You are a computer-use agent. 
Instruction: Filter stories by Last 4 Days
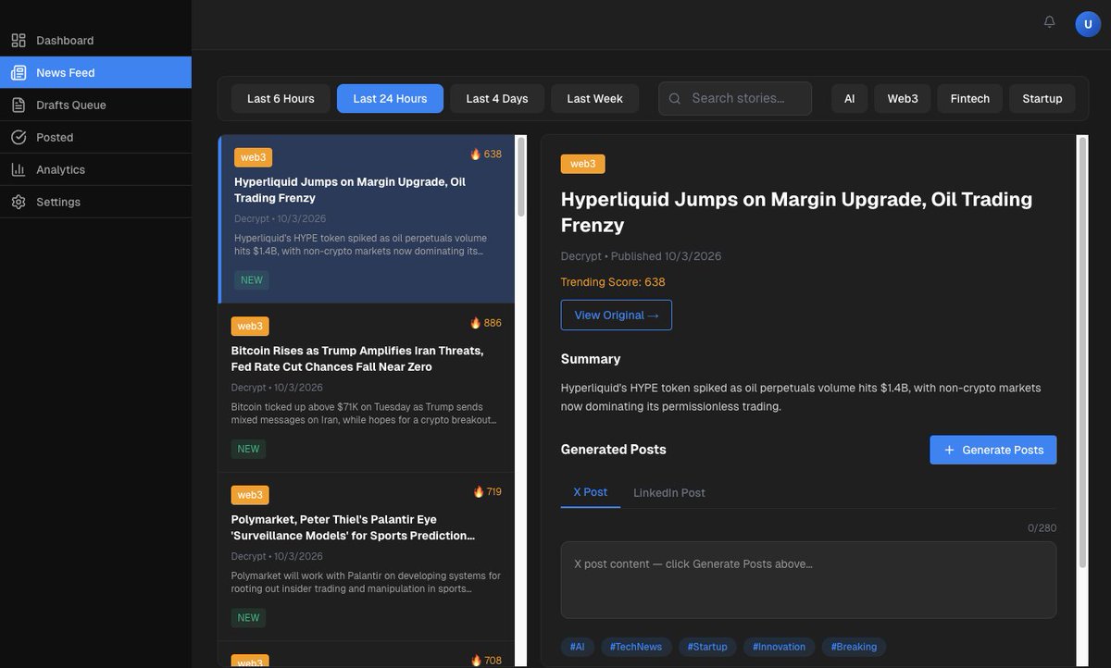point(497,99)
